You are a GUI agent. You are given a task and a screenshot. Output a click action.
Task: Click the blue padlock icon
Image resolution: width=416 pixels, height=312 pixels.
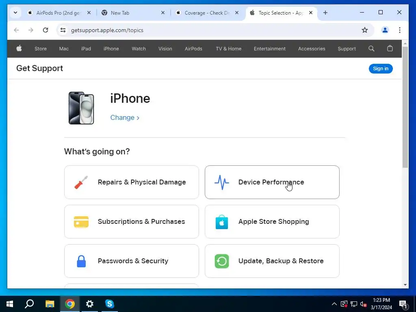81,261
